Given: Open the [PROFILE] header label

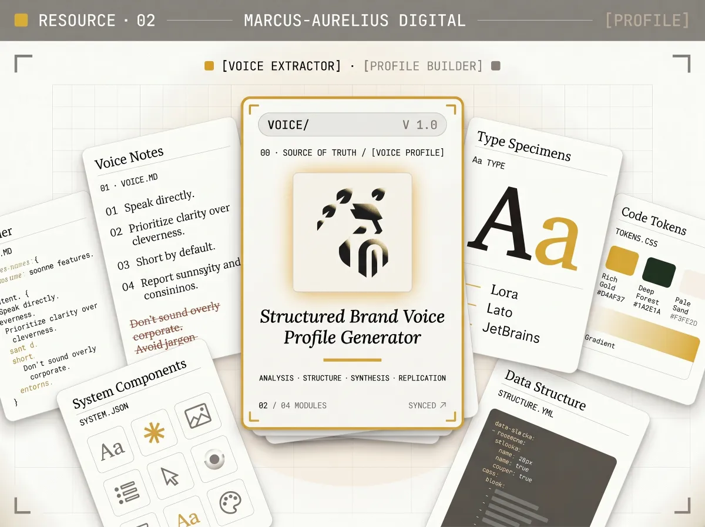Looking at the screenshot, I should pyautogui.click(x=647, y=21).
